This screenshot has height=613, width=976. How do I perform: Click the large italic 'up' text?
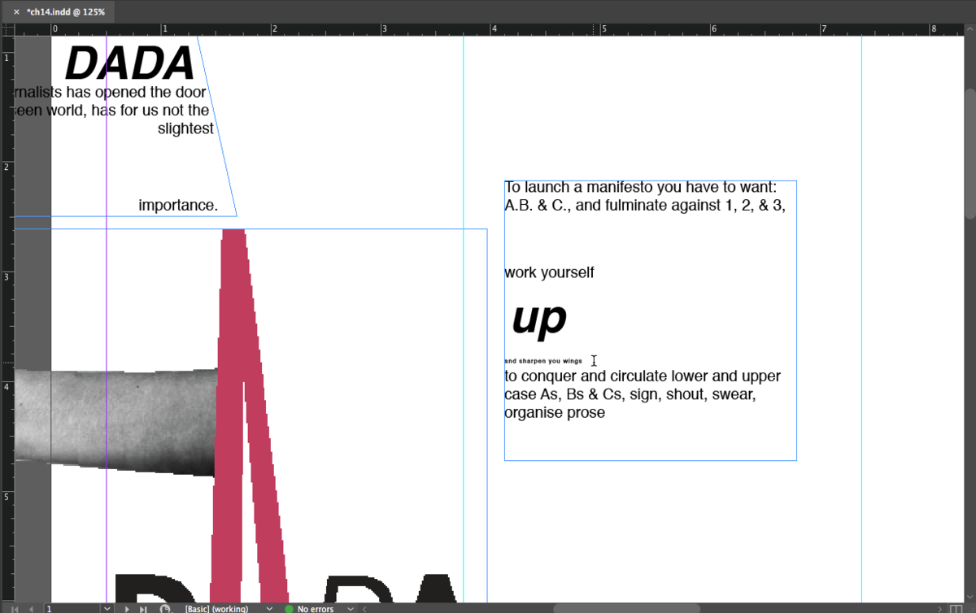point(539,319)
